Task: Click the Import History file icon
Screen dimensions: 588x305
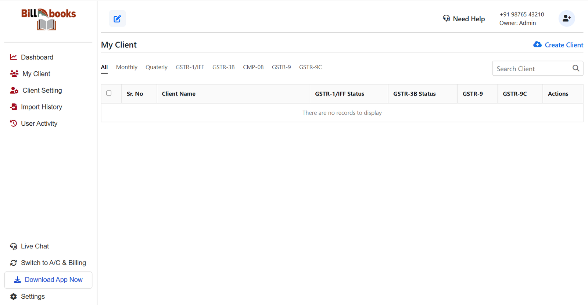Action: [x=14, y=107]
